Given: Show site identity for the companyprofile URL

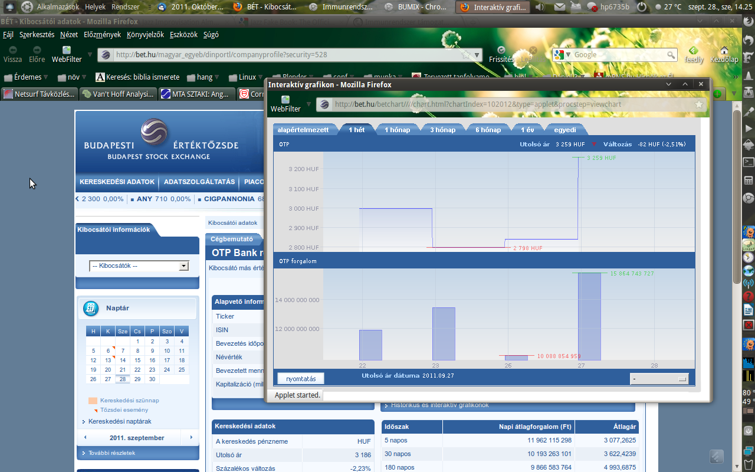Looking at the screenshot, I should pyautogui.click(x=106, y=55).
